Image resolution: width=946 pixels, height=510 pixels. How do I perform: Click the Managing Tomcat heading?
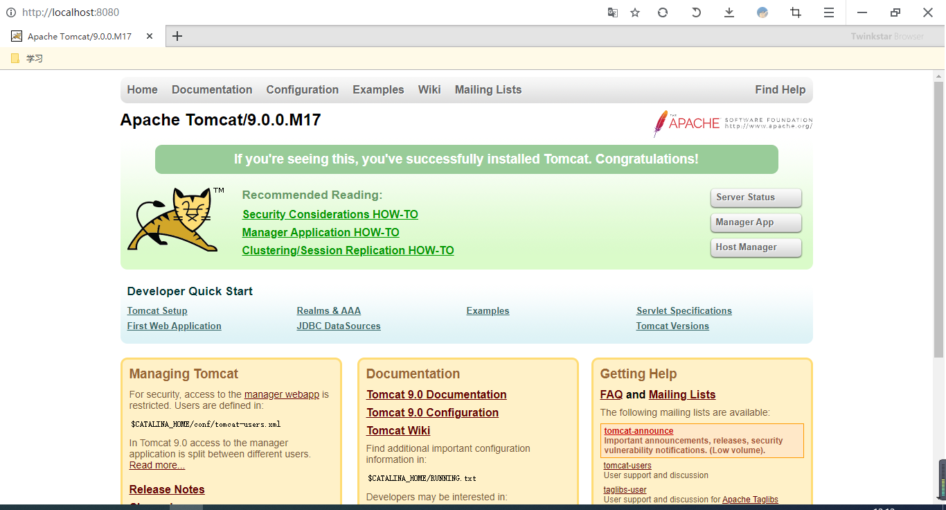click(184, 373)
